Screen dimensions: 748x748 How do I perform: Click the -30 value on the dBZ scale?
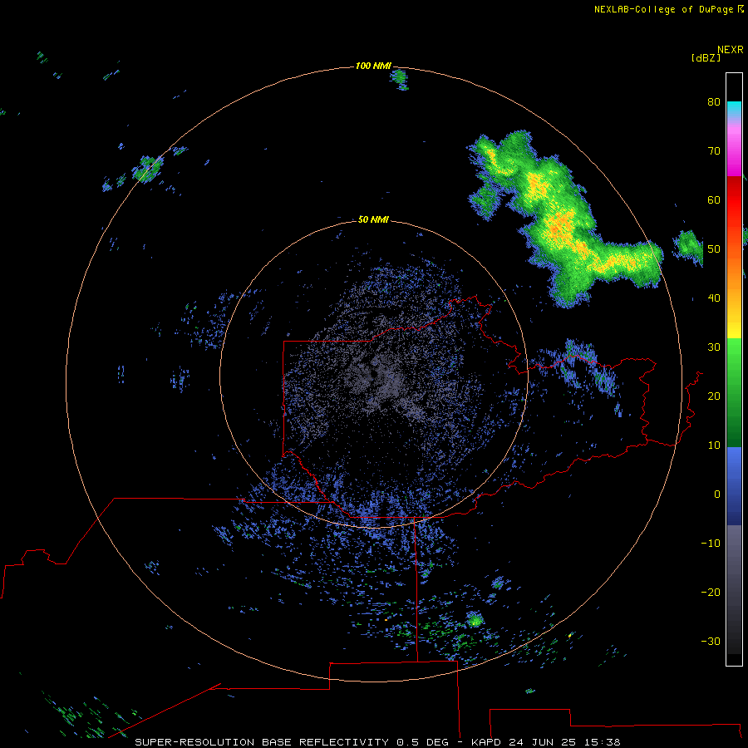(711, 641)
